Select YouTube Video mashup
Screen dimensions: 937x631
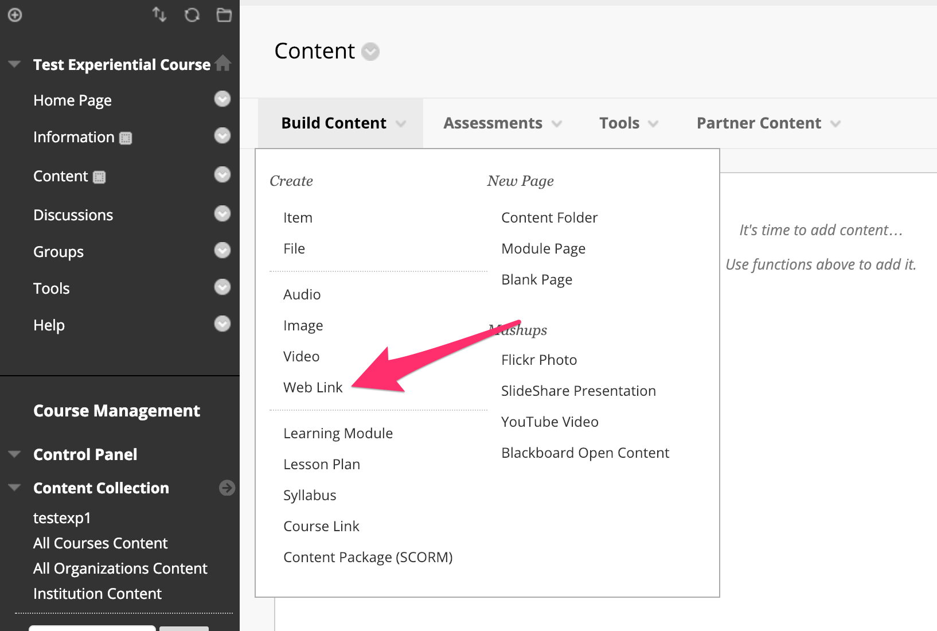(x=549, y=422)
